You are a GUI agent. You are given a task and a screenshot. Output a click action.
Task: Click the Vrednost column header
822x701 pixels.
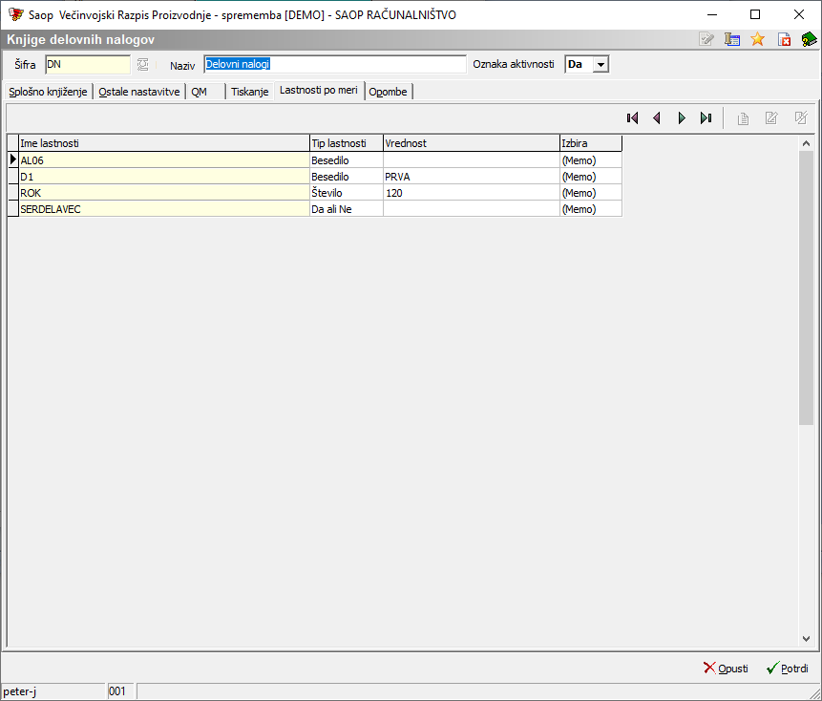[472, 143]
